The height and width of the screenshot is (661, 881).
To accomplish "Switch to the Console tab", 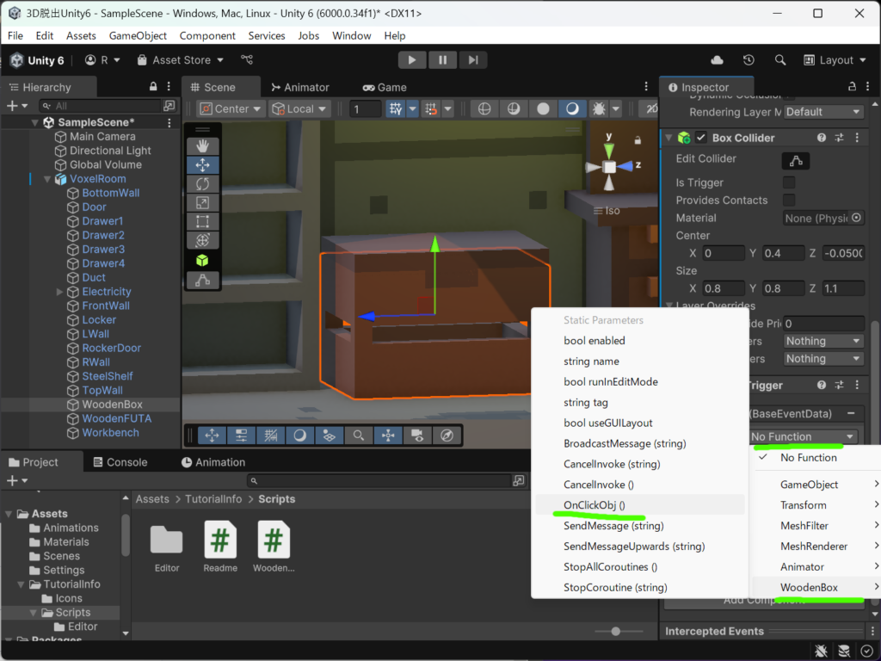I will (120, 462).
